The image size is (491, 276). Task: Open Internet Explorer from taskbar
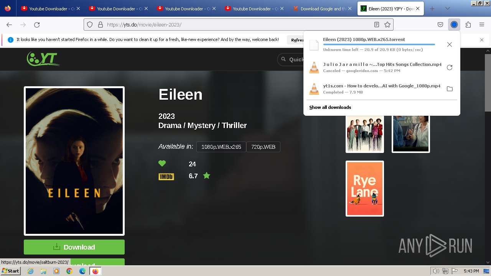pos(30,271)
